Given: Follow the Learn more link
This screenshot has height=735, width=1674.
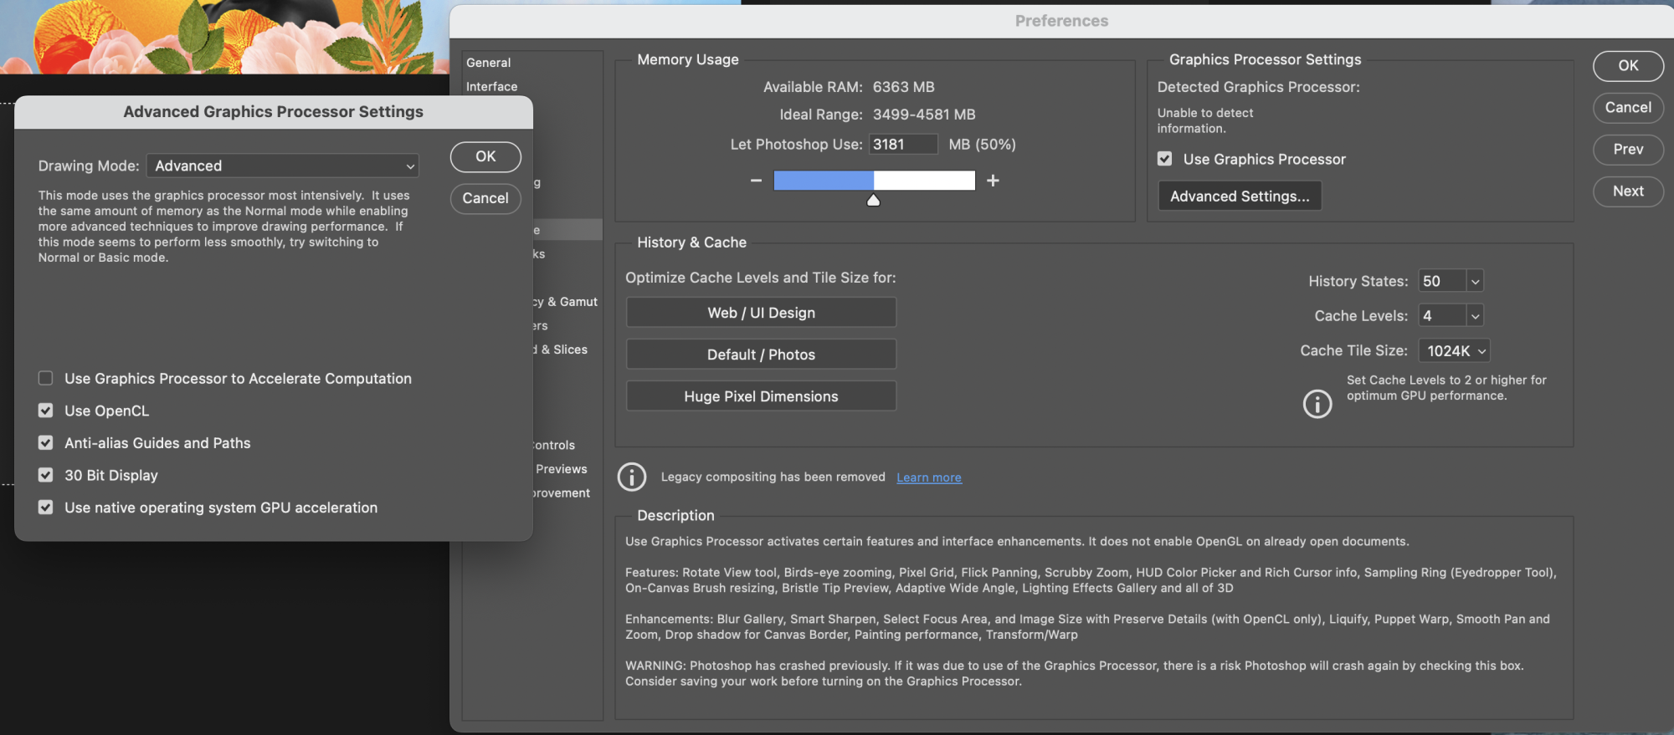Looking at the screenshot, I should tap(928, 477).
